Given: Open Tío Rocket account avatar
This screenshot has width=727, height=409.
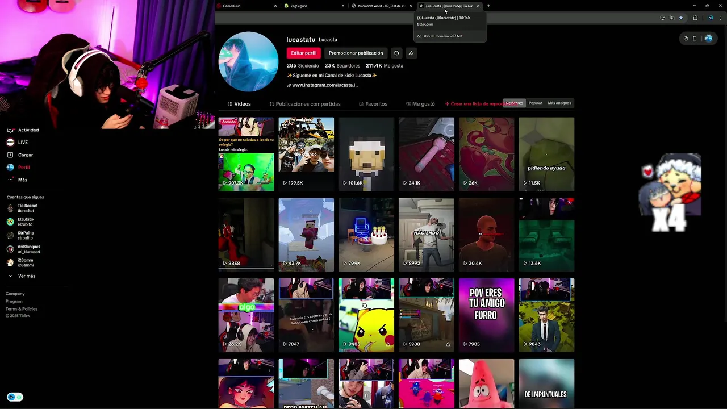Looking at the screenshot, I should click(x=10, y=208).
